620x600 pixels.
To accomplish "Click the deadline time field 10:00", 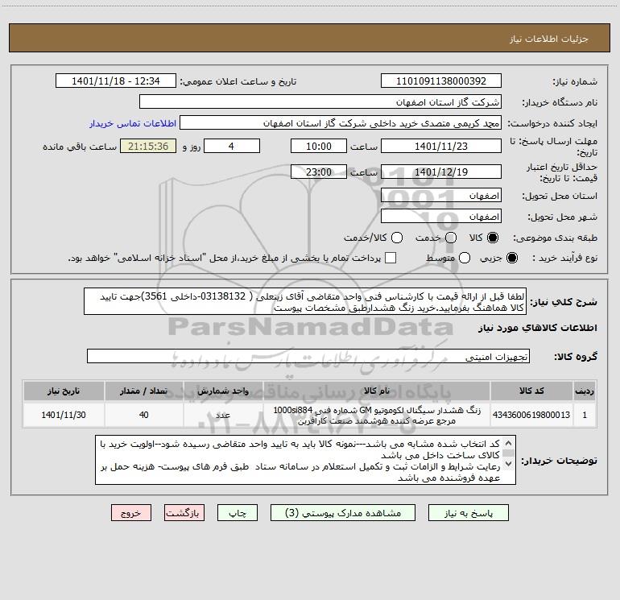I will click(319, 146).
